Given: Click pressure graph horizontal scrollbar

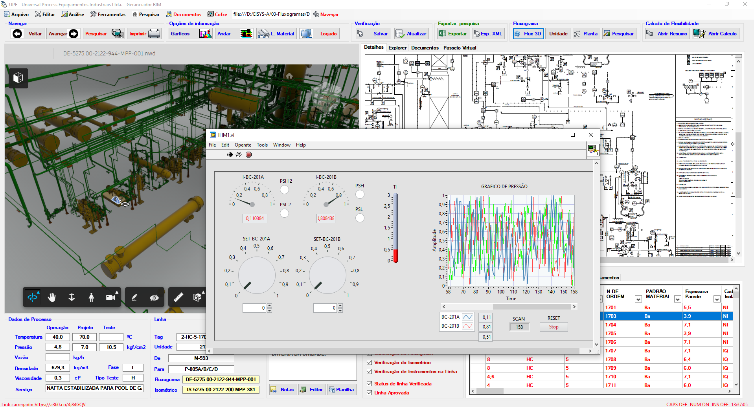Looking at the screenshot, I should tap(509, 306).
